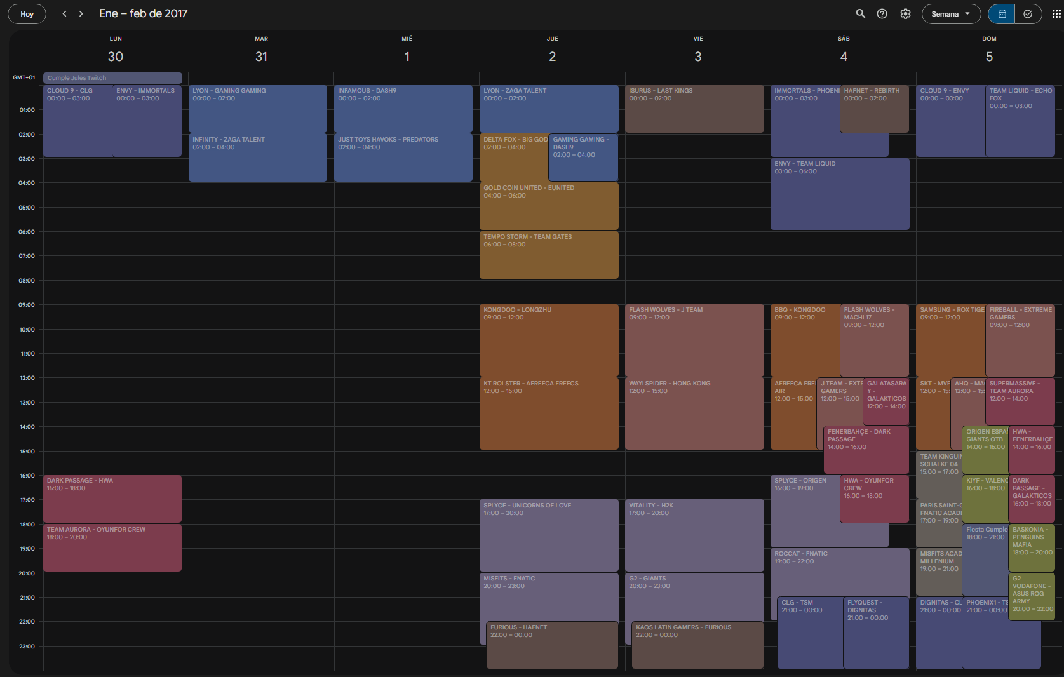Open G2 VODAFONE - ASUS ROG ARMY event
This screenshot has width=1064, height=677.
[1032, 597]
